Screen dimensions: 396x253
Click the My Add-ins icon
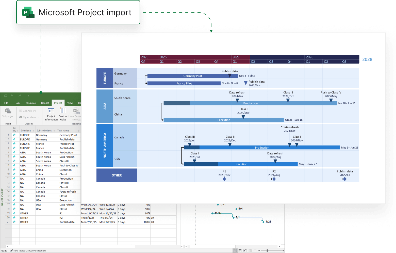pyautogui.click(x=21, y=117)
